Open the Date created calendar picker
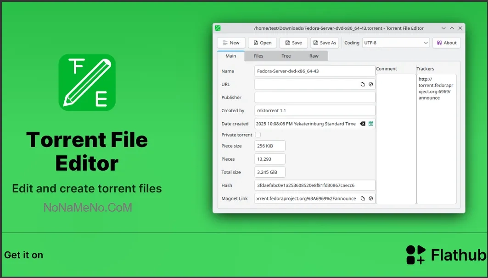 click(371, 124)
